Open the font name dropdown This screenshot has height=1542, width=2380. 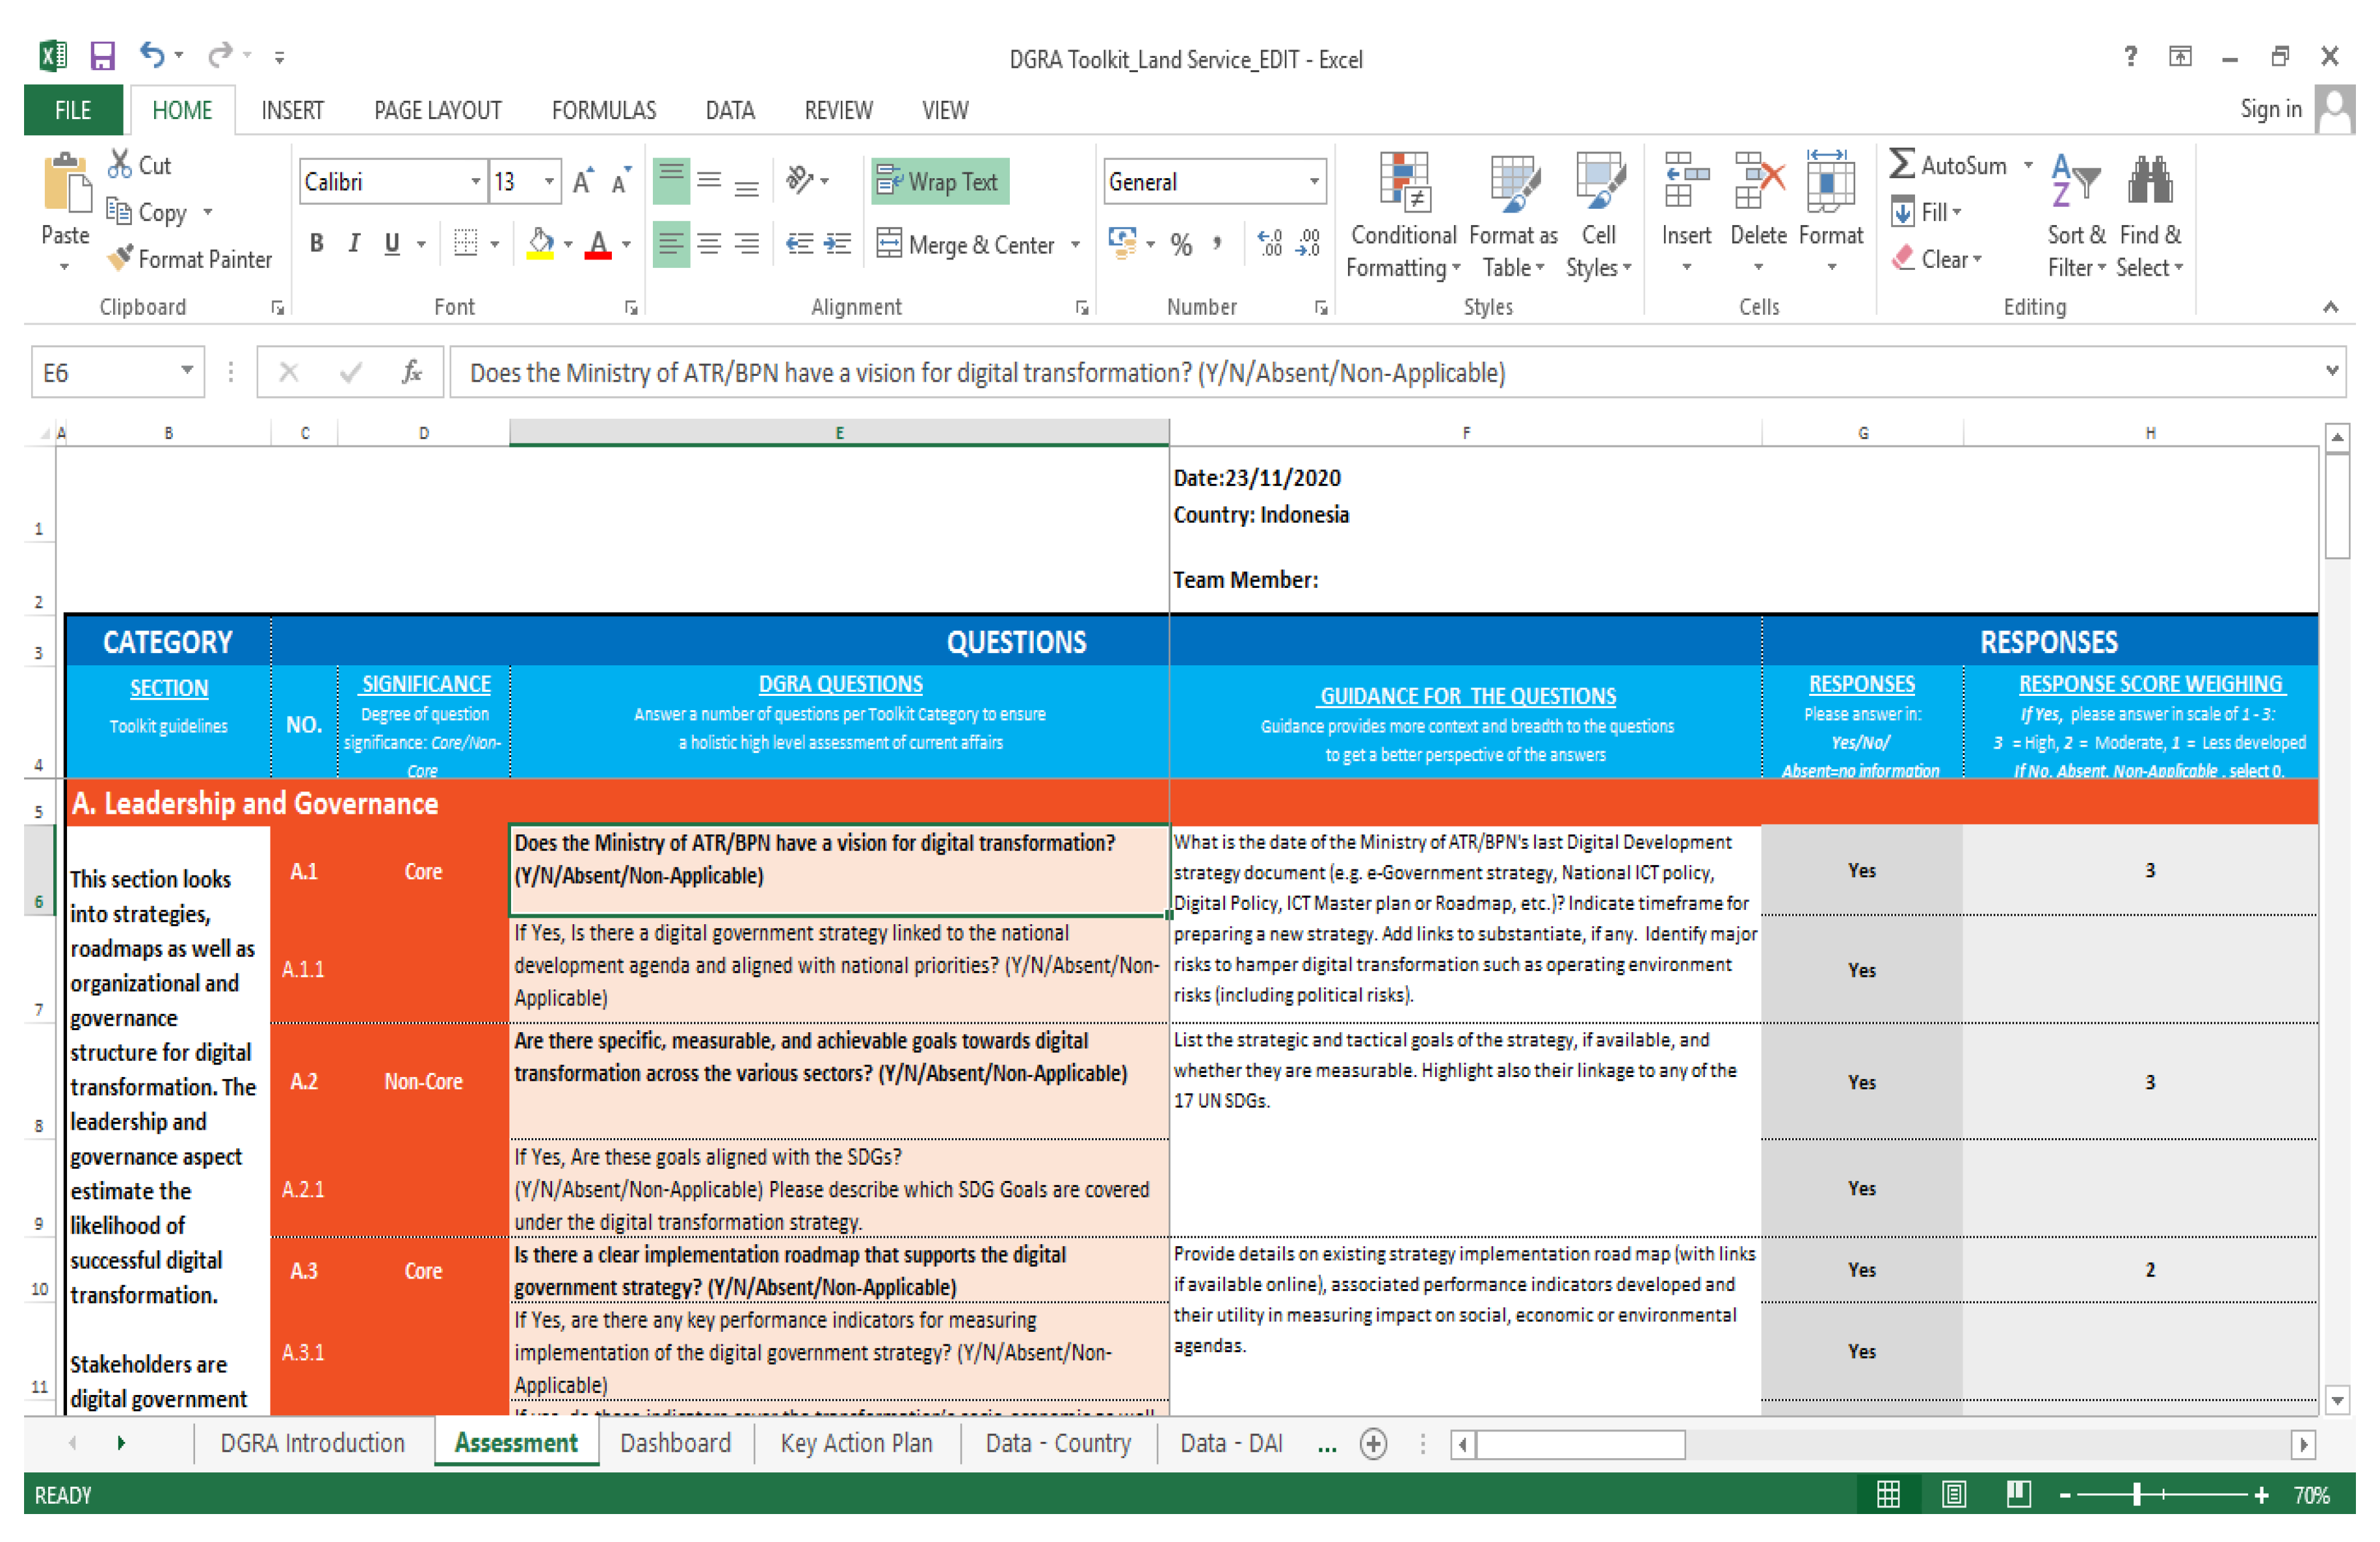click(476, 182)
